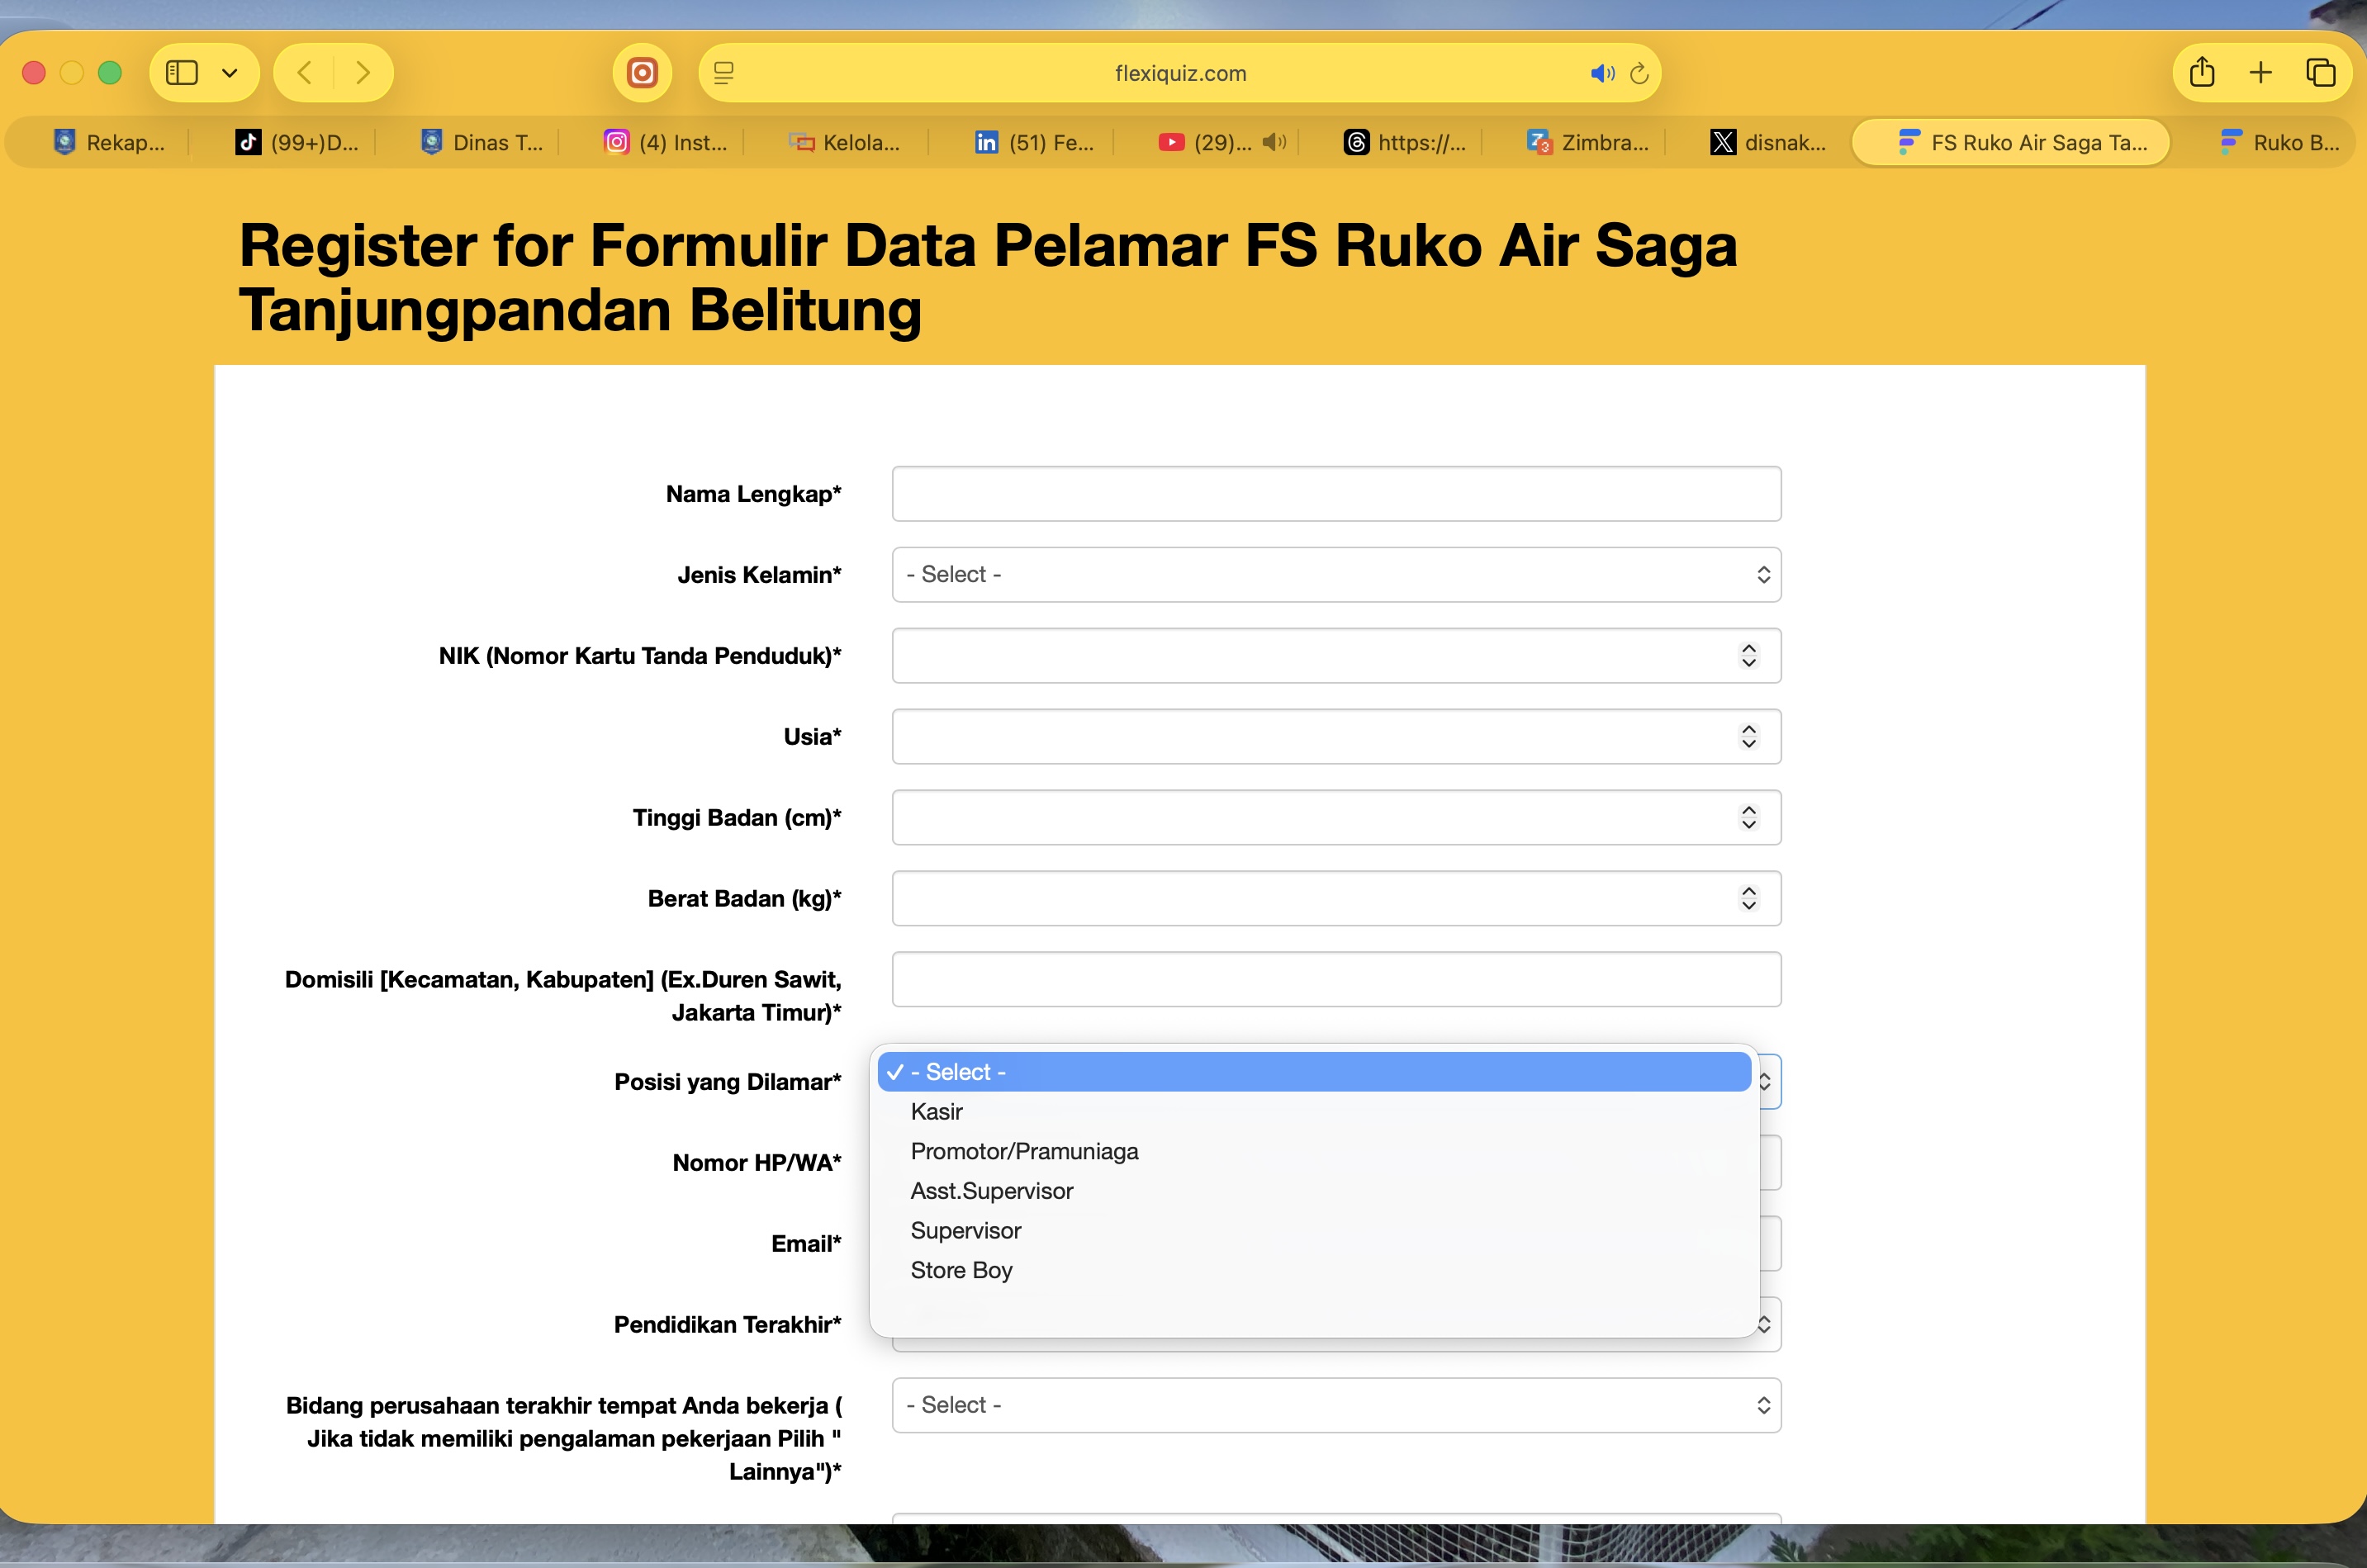
Task: Open a new tab with plus icon
Action: click(x=2261, y=73)
